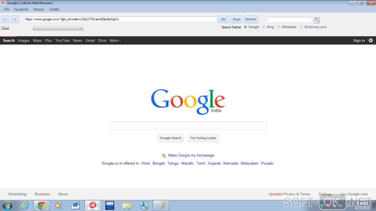This screenshot has width=376, height=211.
Task: Switch Google language to Gujarati
Action: 214,163
